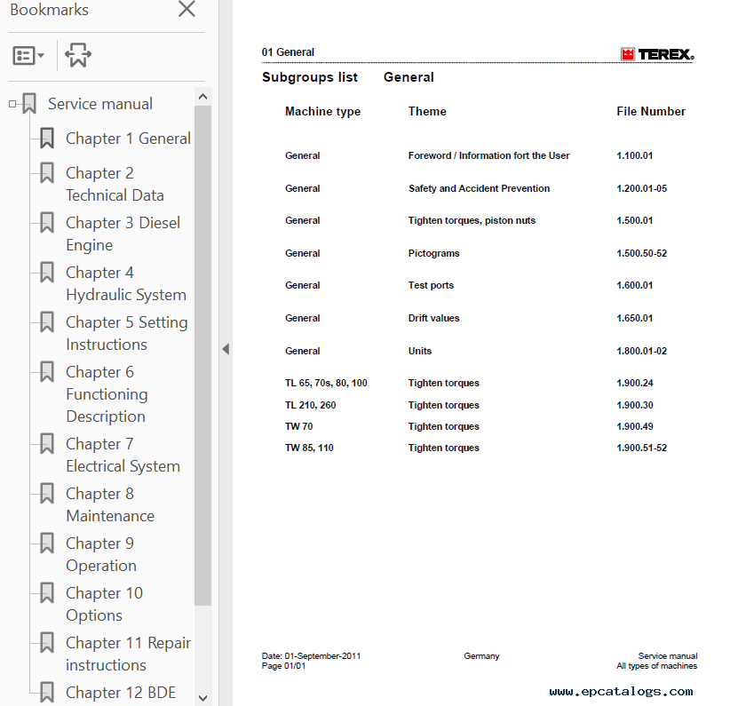738x706 pixels.
Task: Click the bookmark icon beside Chapter 7
Action: [46, 443]
